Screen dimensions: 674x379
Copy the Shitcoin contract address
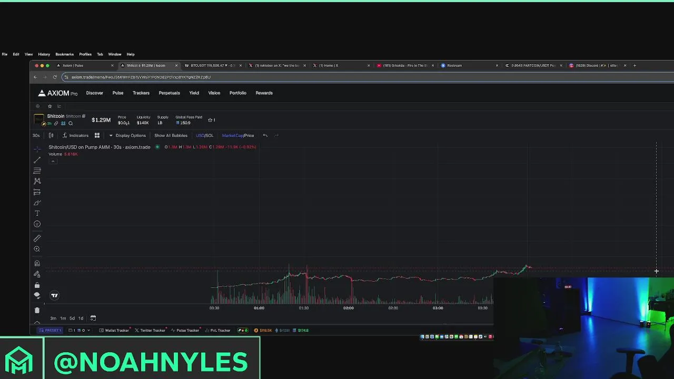click(84, 116)
